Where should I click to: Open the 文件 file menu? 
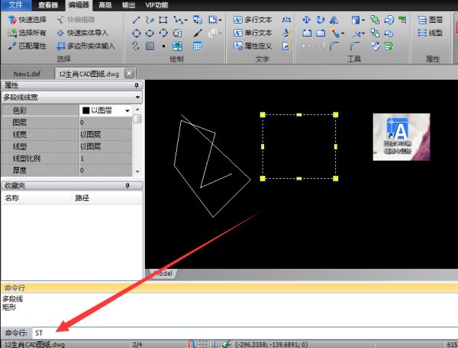(x=16, y=5)
